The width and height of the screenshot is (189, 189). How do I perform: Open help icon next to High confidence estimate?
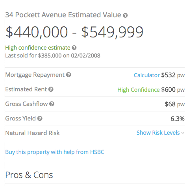[x=74, y=48]
